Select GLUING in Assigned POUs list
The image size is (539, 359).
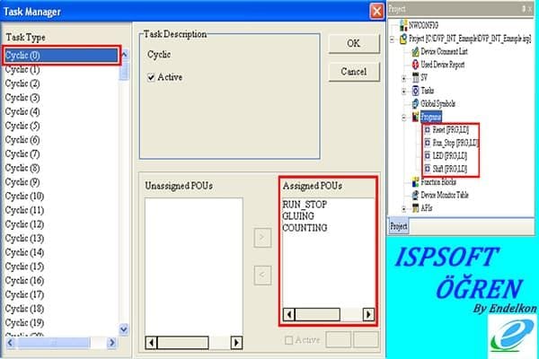click(298, 216)
